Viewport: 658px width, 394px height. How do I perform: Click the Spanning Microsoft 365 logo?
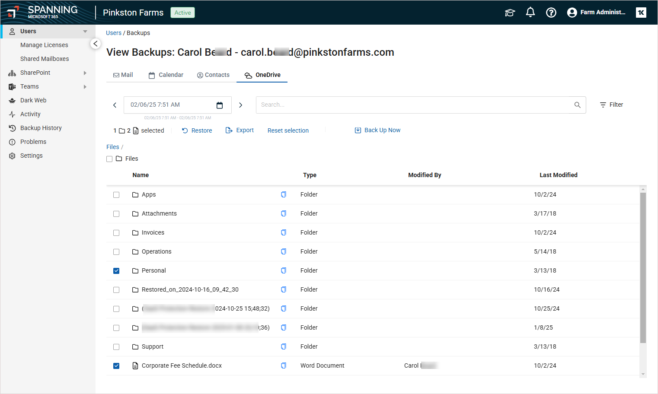42,12
